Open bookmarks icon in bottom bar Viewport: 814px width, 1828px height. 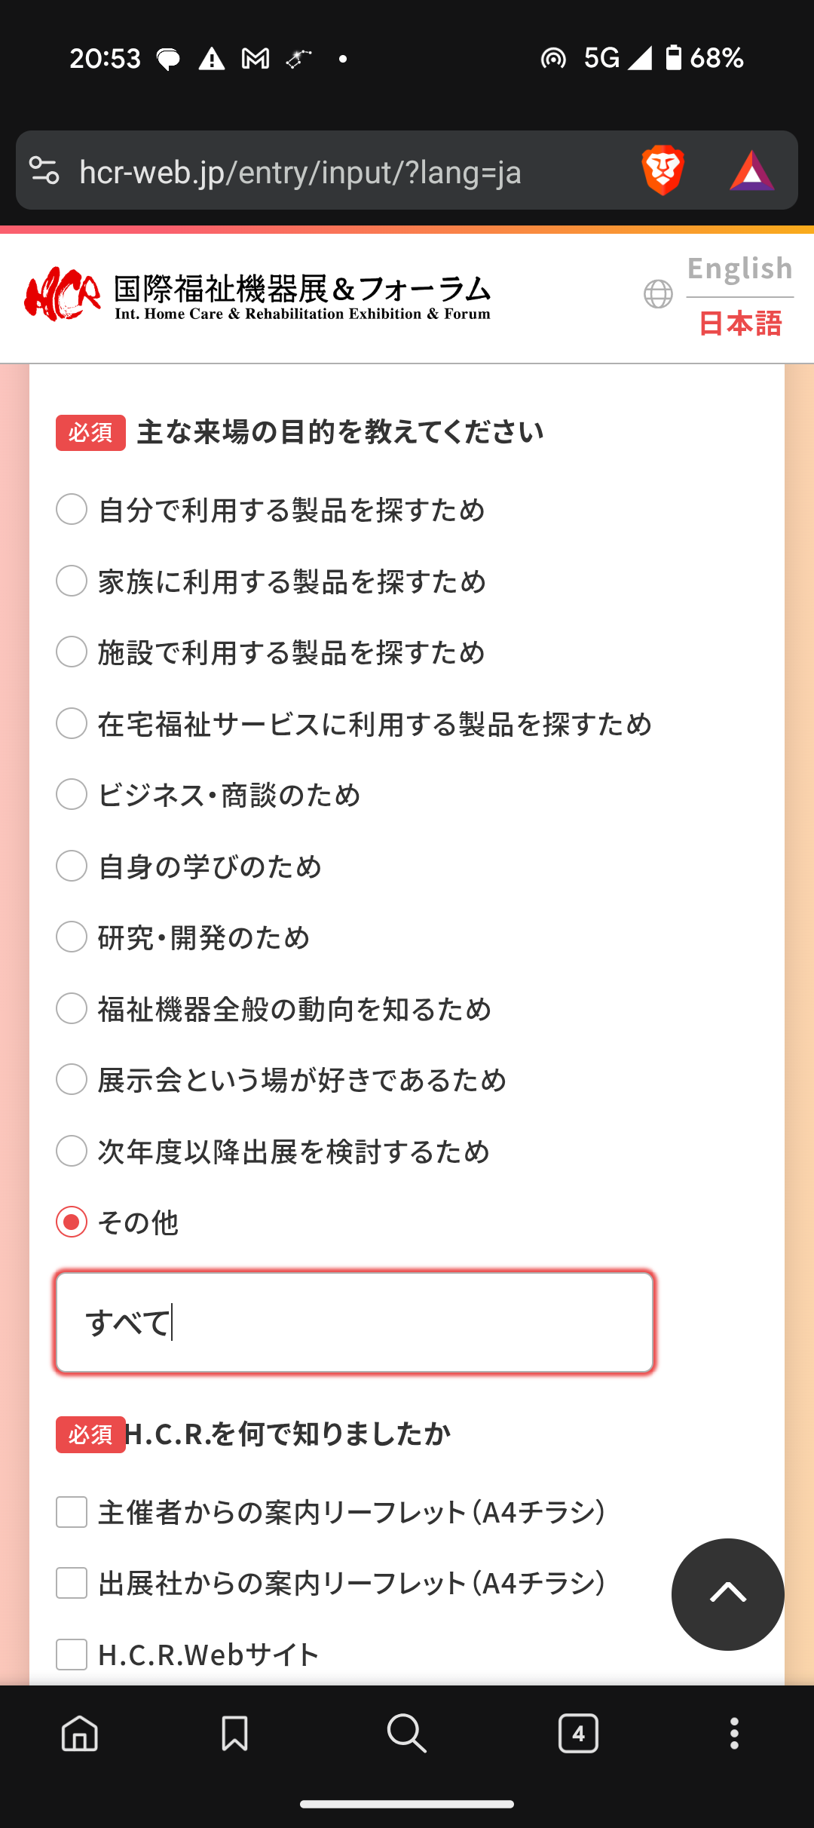234,1733
